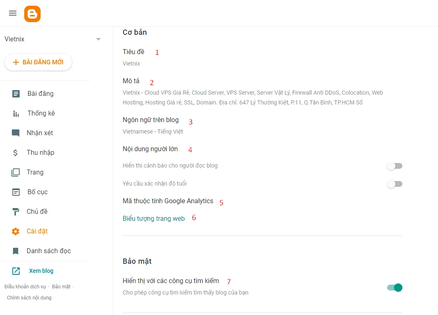Screen dimensions: 438x315
Task: Click the orange Blogger logo
Action: (x=32, y=14)
